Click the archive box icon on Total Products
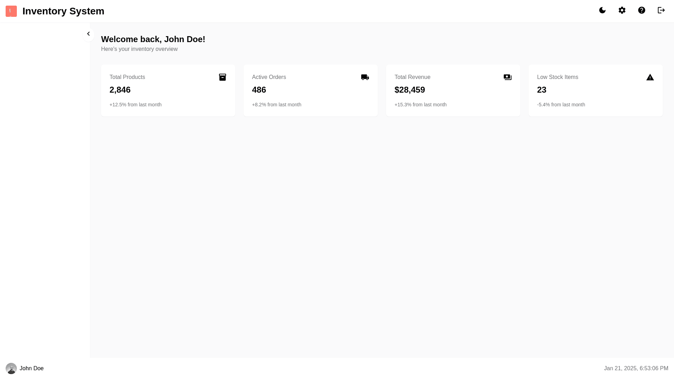This screenshot has height=379, width=674. (223, 77)
